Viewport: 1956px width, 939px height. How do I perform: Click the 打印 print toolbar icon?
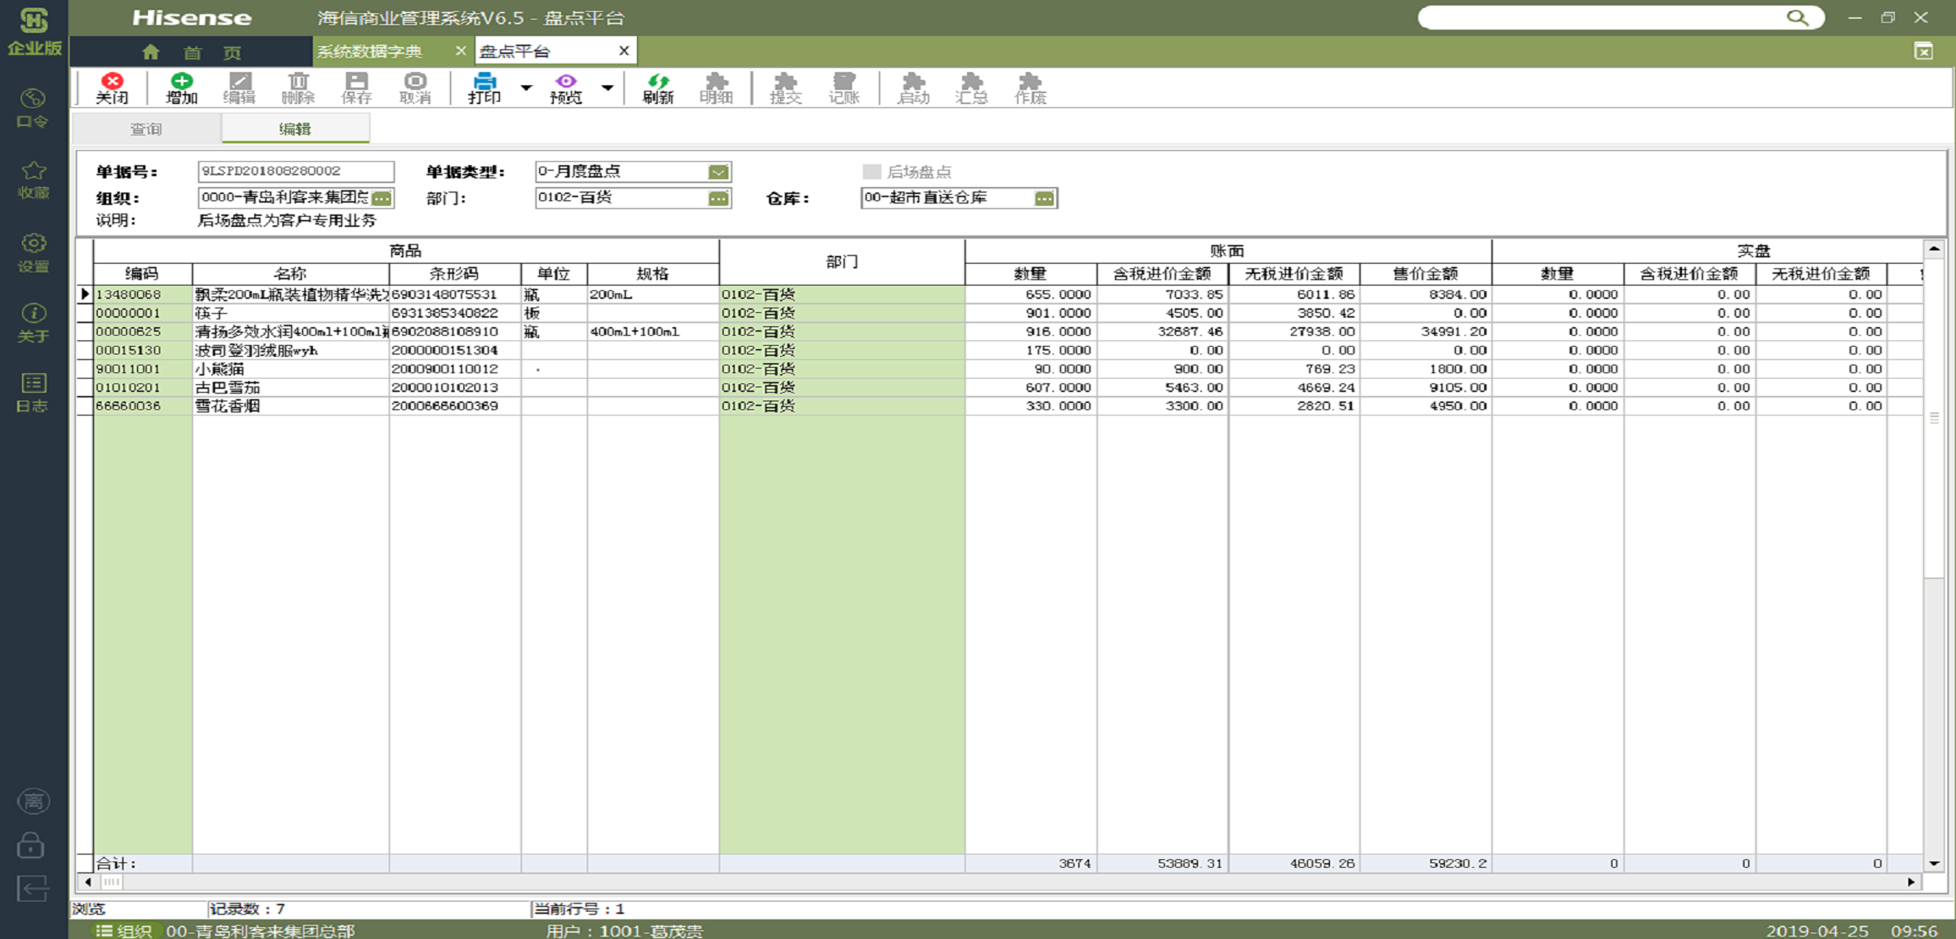pyautogui.click(x=484, y=88)
